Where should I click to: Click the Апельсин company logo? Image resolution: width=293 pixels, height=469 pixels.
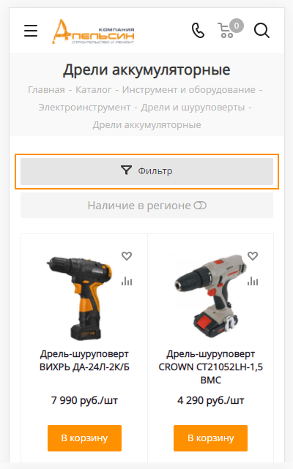click(x=93, y=31)
